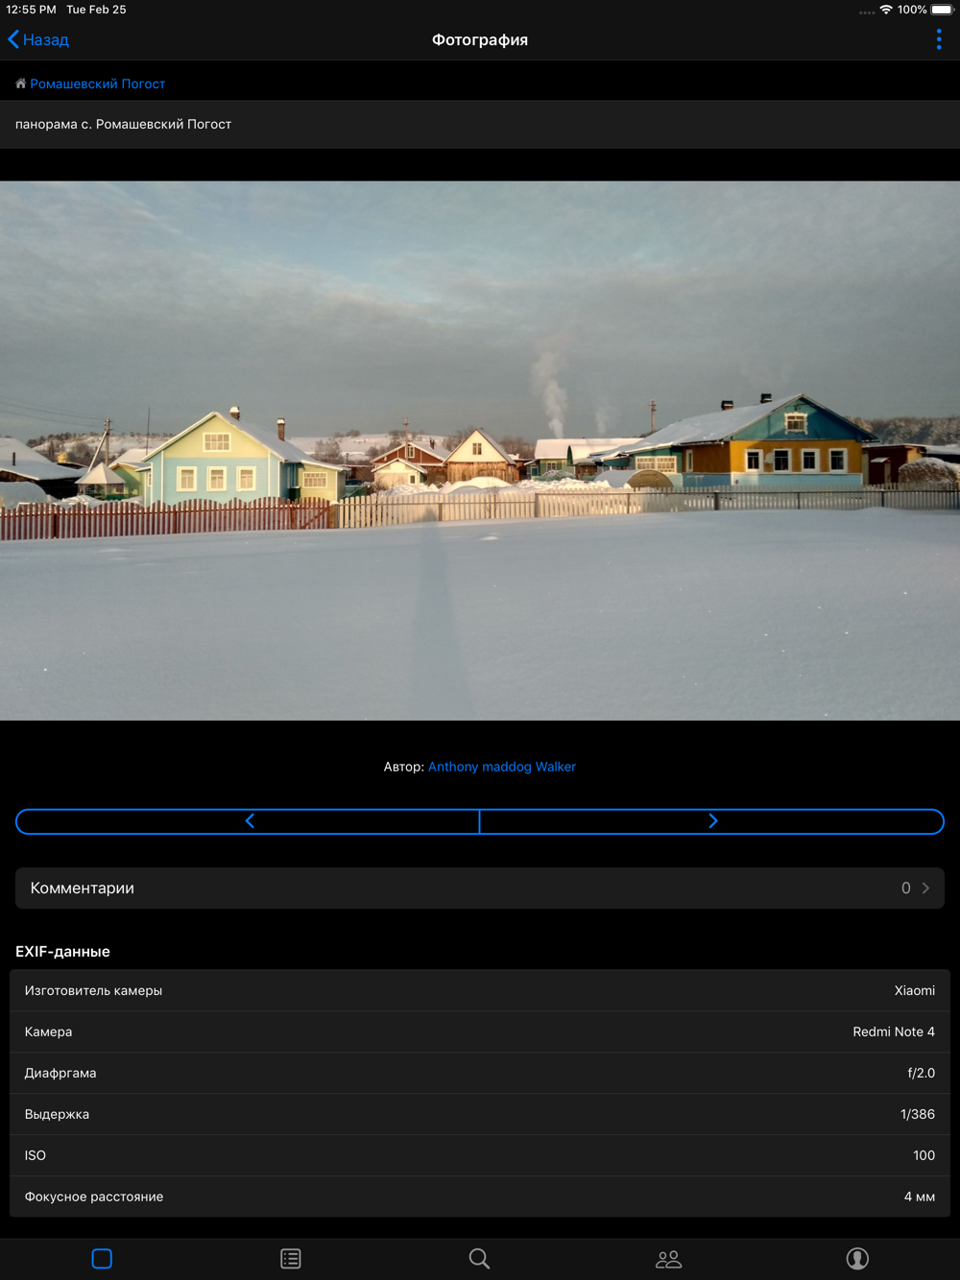
Task: Open the people group tab
Action: [668, 1259]
